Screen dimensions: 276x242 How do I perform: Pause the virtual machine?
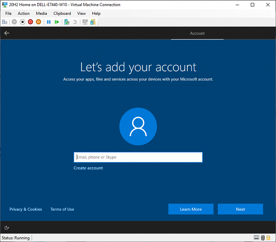(x=49, y=22)
